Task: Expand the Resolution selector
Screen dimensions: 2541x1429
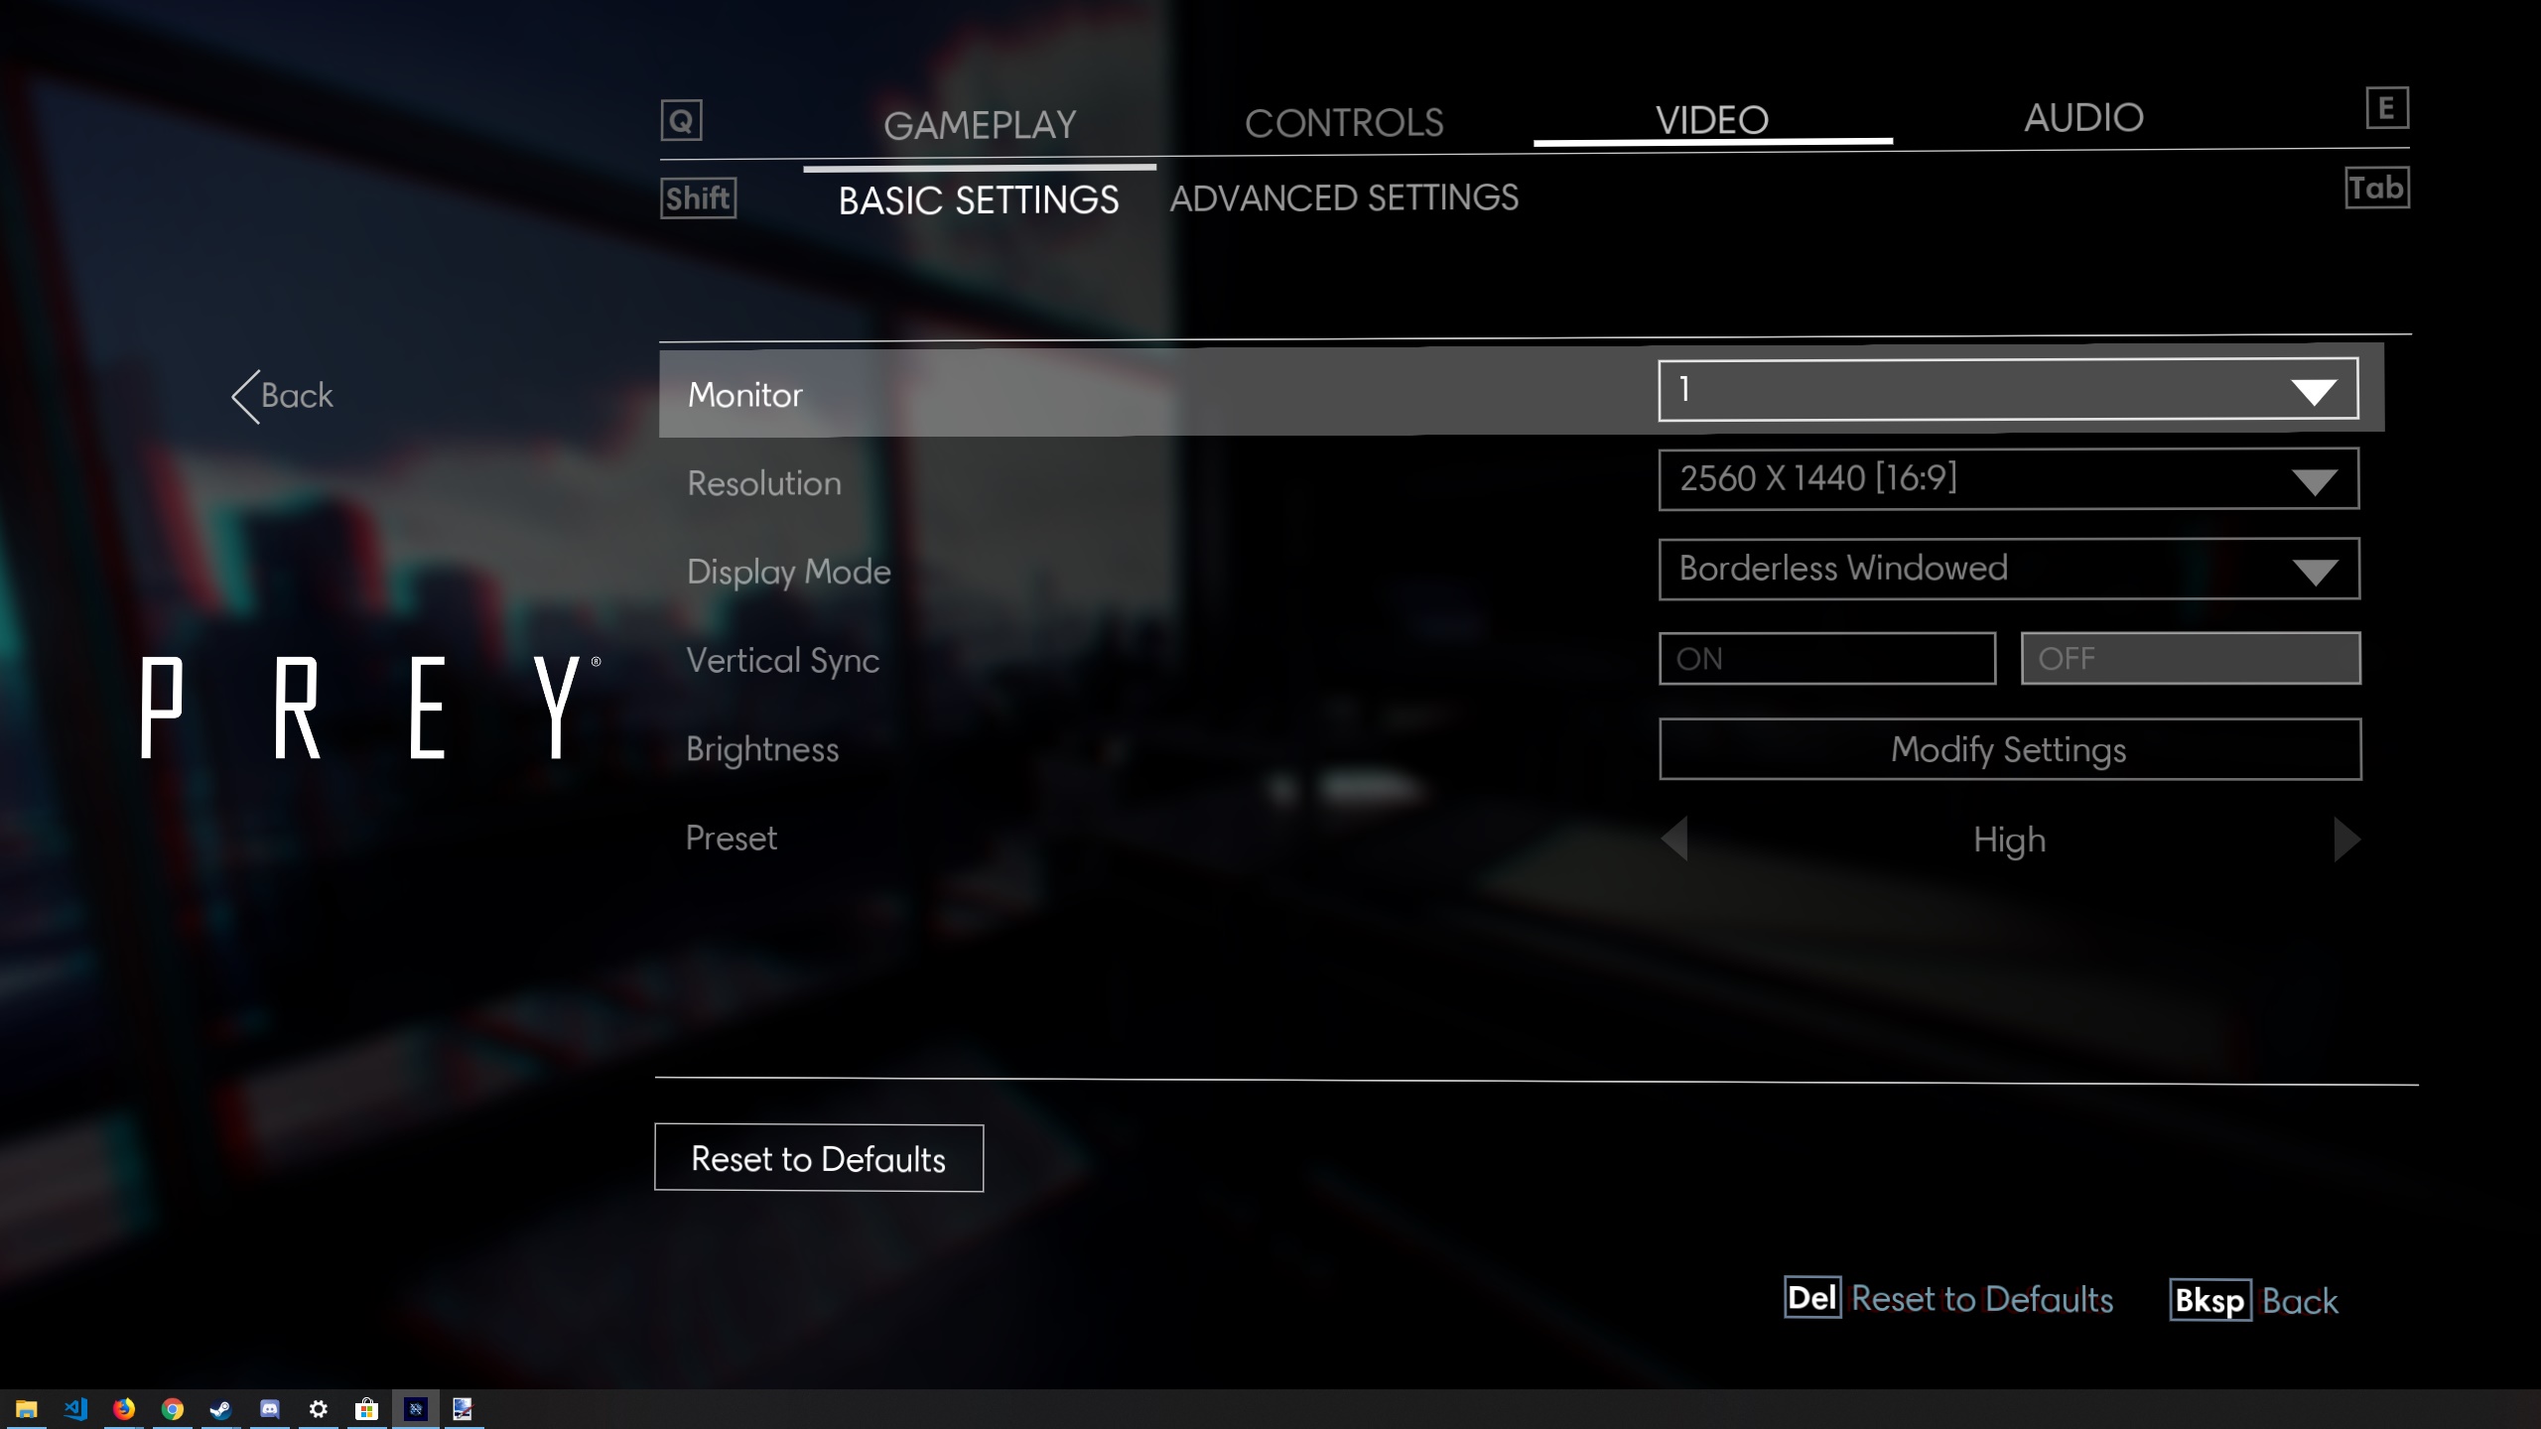Action: click(2321, 478)
